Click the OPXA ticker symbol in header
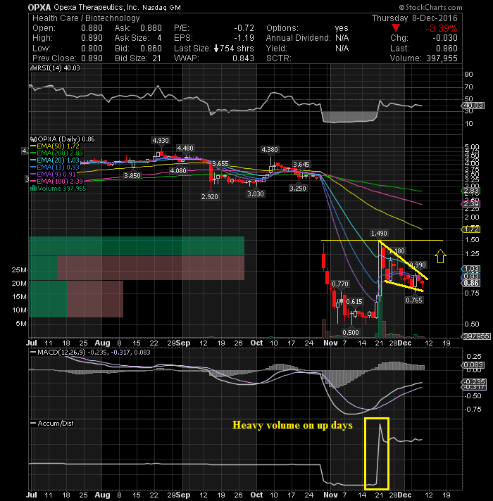The width and height of the screenshot is (493, 501). (39, 7)
